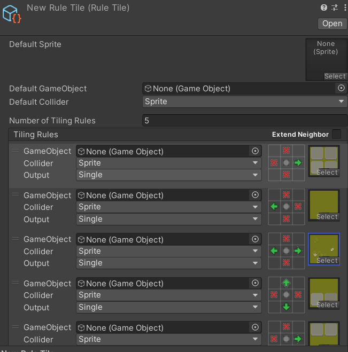Click fifth rule's sprite thumbnail

pos(324,334)
